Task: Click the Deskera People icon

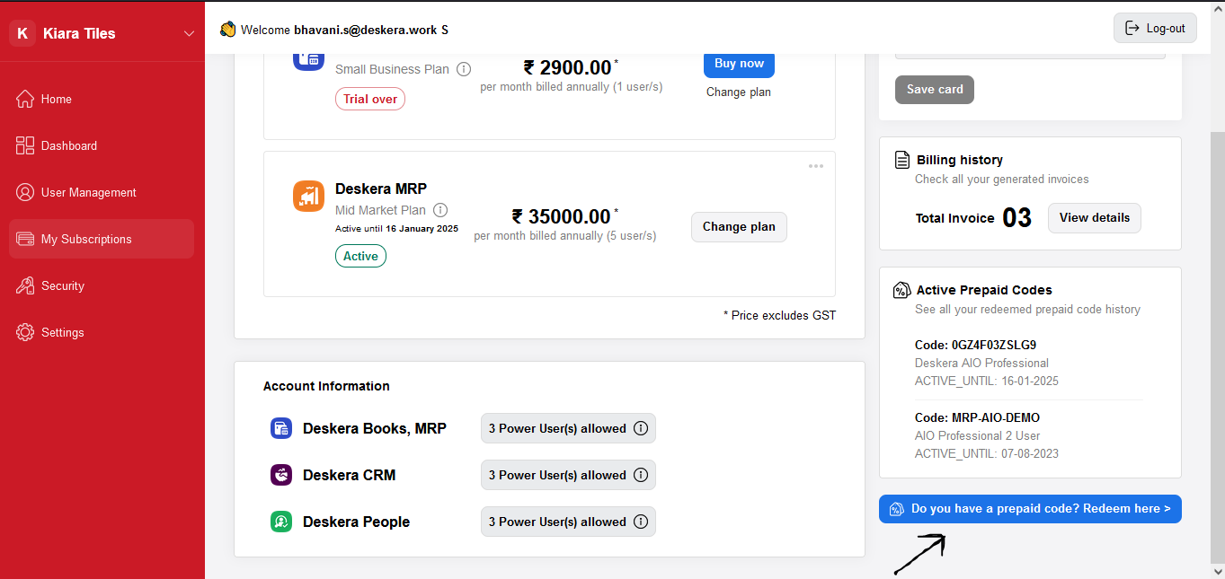Action: pyautogui.click(x=281, y=522)
